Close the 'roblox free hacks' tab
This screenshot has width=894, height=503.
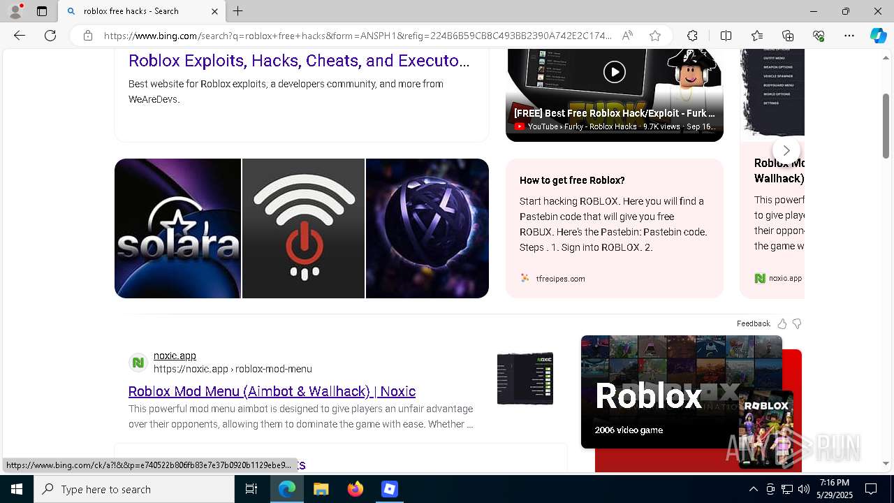point(214,11)
